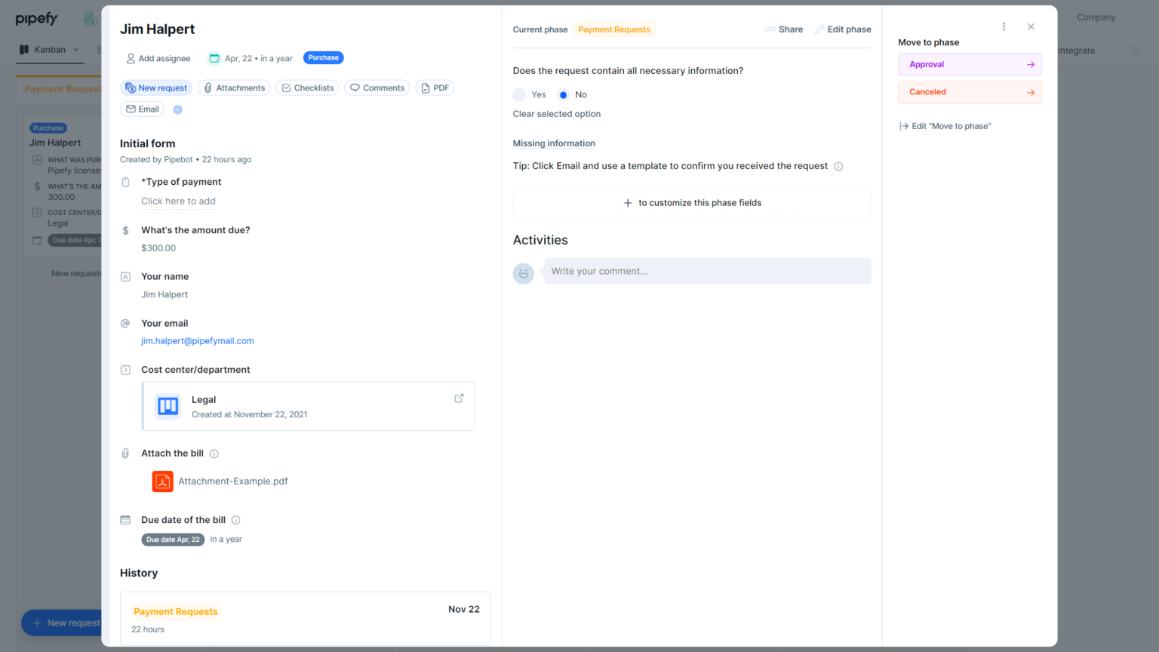Screen dimensions: 1159x652
Task: Move card to Canceled phase
Action: pyautogui.click(x=970, y=92)
